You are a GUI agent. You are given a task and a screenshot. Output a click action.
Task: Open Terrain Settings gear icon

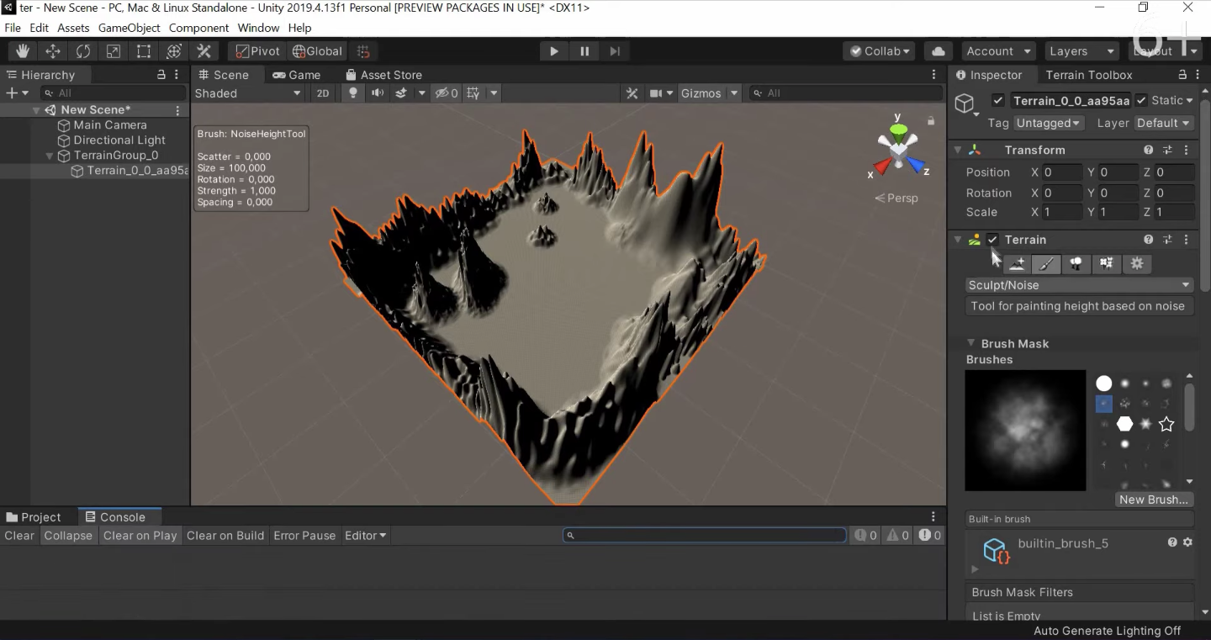(1137, 264)
